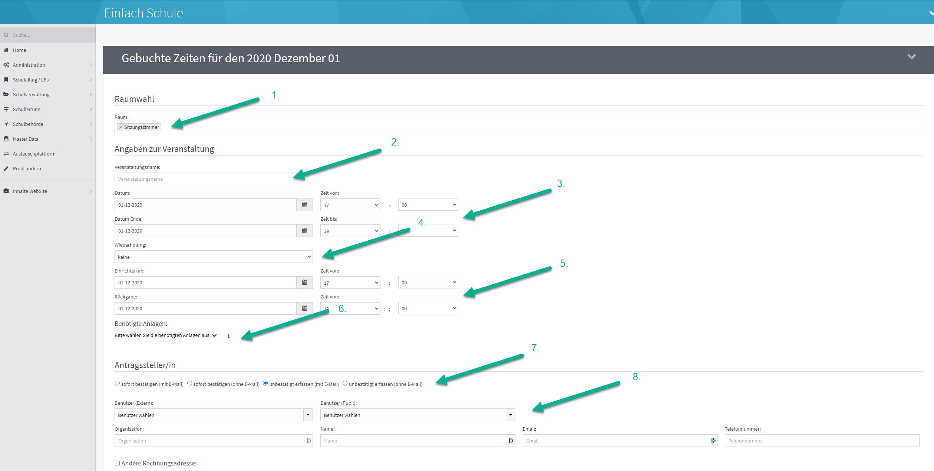Click the Master Data database icon
Screen dimensions: 934x471
coord(6,139)
